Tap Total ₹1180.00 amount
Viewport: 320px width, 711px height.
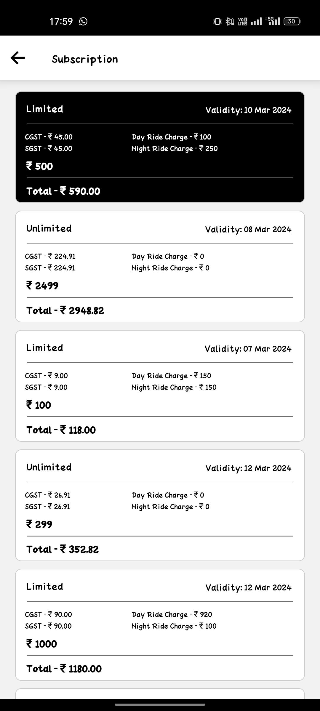pyautogui.click(x=64, y=669)
